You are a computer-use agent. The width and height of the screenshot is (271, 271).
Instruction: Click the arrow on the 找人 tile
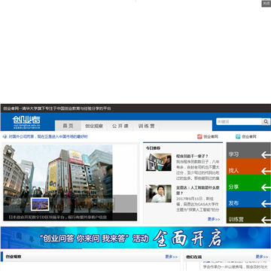pos(266,171)
